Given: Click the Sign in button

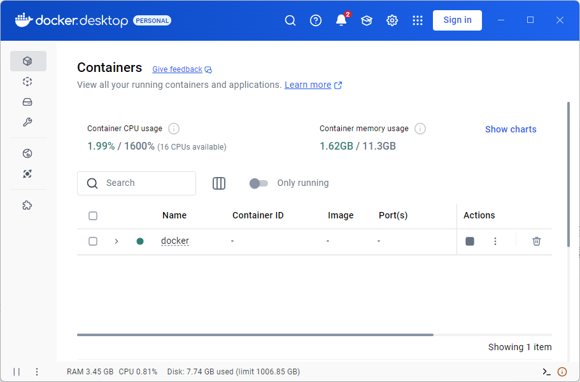Looking at the screenshot, I should click(x=458, y=20).
